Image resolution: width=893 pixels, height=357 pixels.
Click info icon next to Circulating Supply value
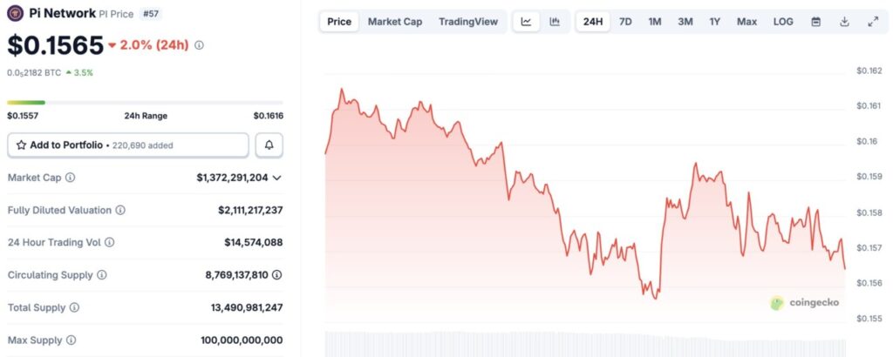276,274
